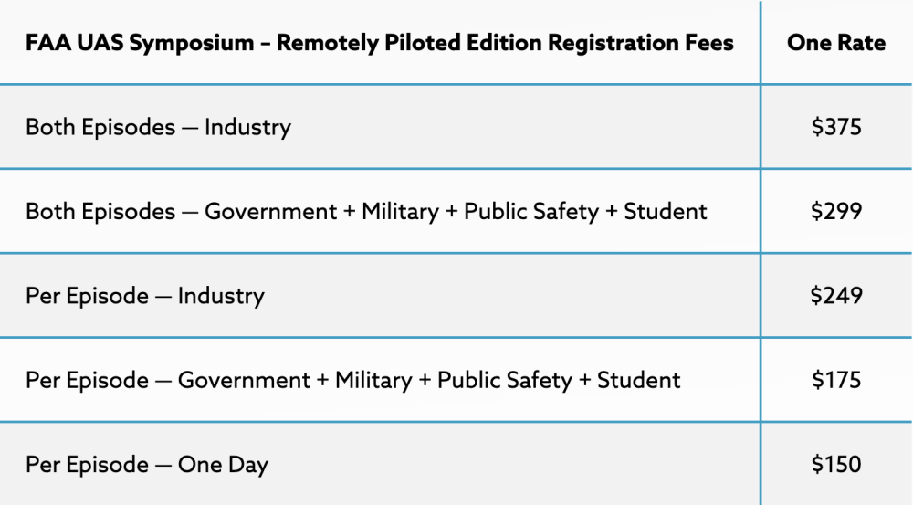Select the $299 price cell

[x=836, y=211]
